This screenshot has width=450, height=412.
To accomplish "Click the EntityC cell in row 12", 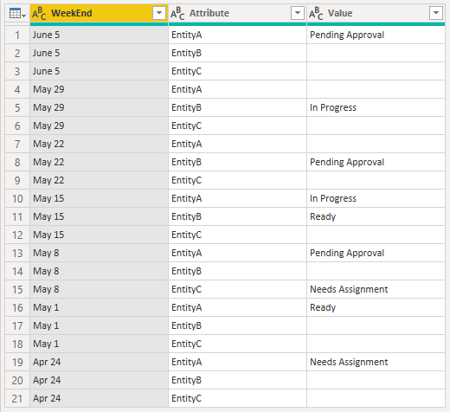I will [237, 235].
